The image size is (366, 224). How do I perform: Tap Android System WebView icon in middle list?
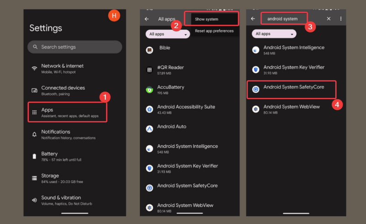(150, 208)
